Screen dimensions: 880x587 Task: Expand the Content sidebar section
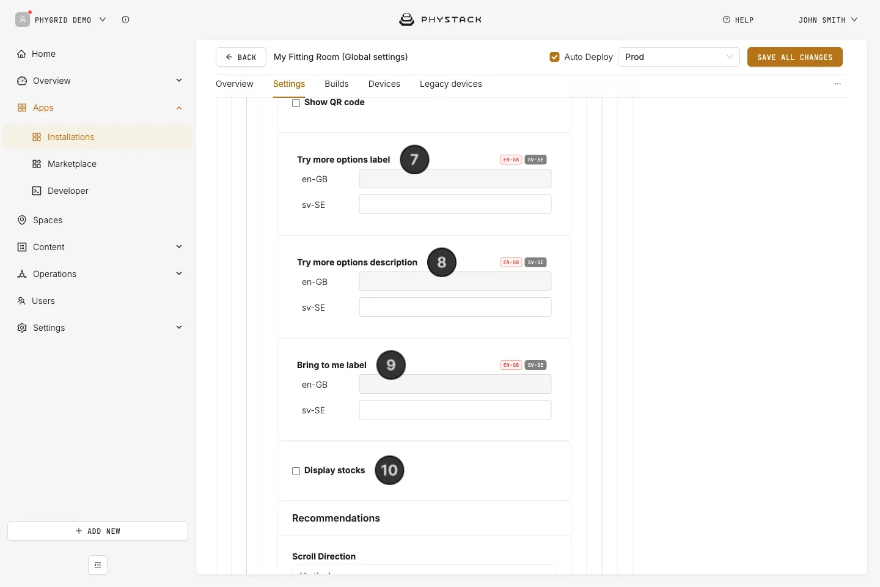click(x=179, y=246)
